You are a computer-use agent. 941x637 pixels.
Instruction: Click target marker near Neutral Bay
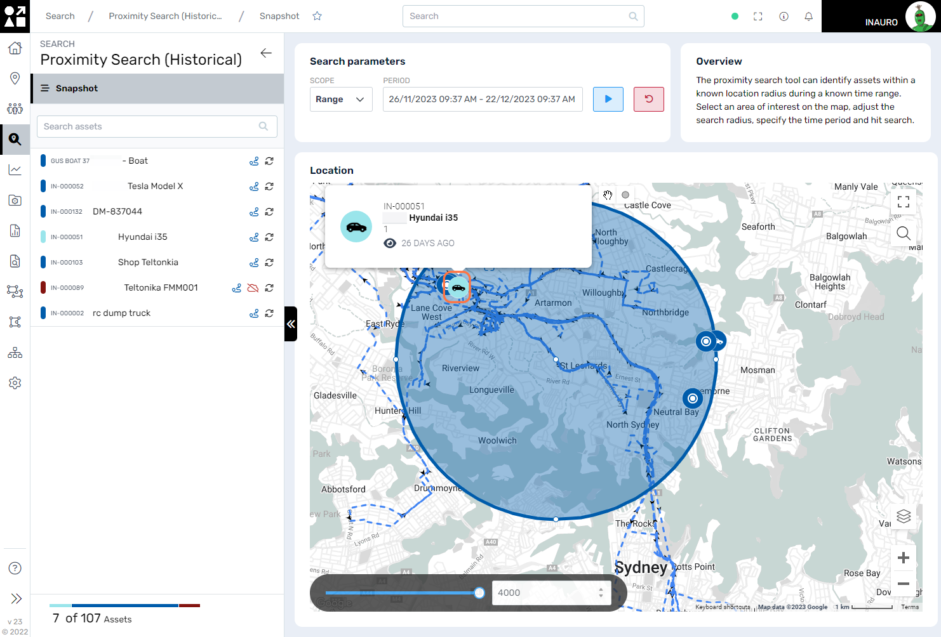[x=693, y=399]
